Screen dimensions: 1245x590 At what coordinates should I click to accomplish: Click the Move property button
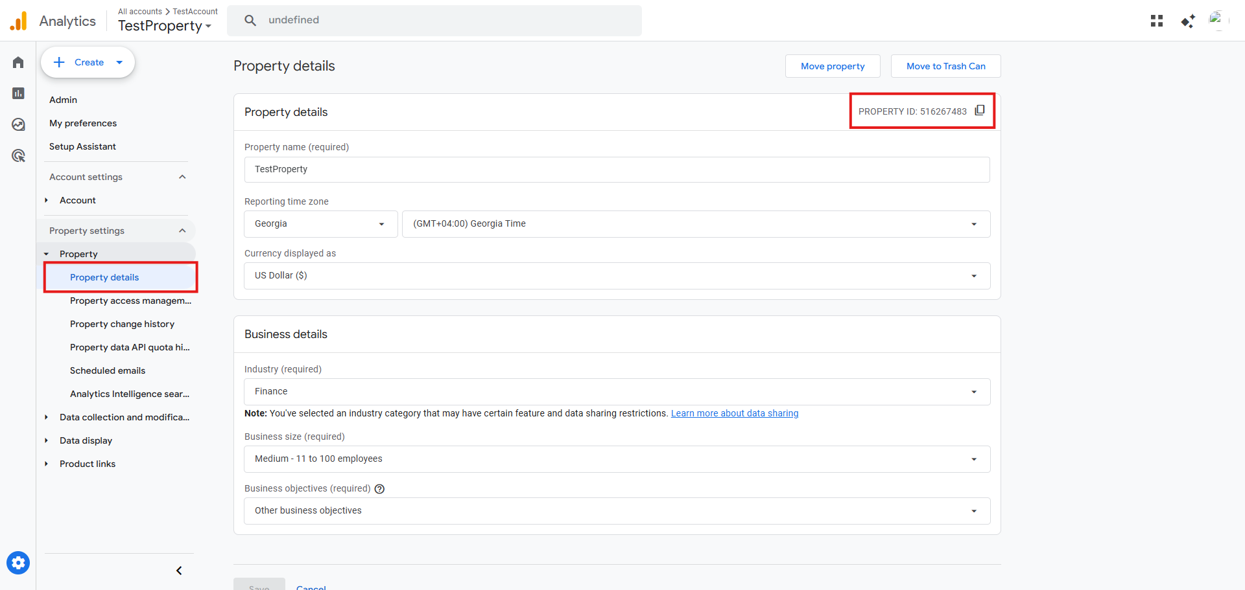click(833, 66)
